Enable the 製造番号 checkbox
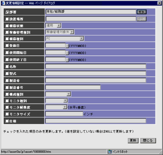The width and height of the screenshot is (163, 155). tap(7, 87)
